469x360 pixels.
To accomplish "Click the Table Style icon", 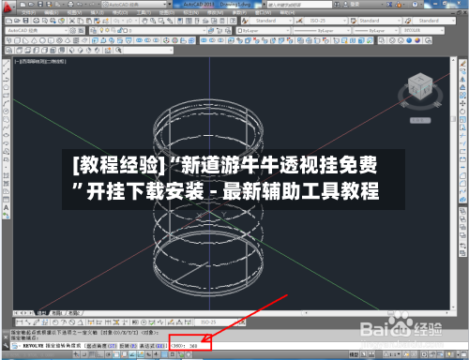I will point(354,21).
